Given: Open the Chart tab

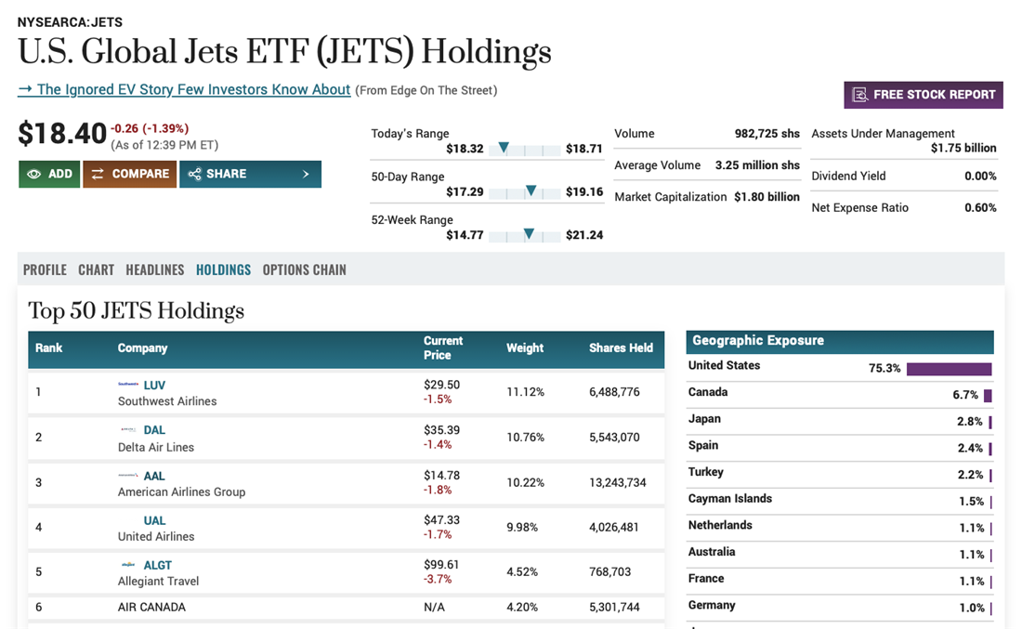Looking at the screenshot, I should click(96, 269).
